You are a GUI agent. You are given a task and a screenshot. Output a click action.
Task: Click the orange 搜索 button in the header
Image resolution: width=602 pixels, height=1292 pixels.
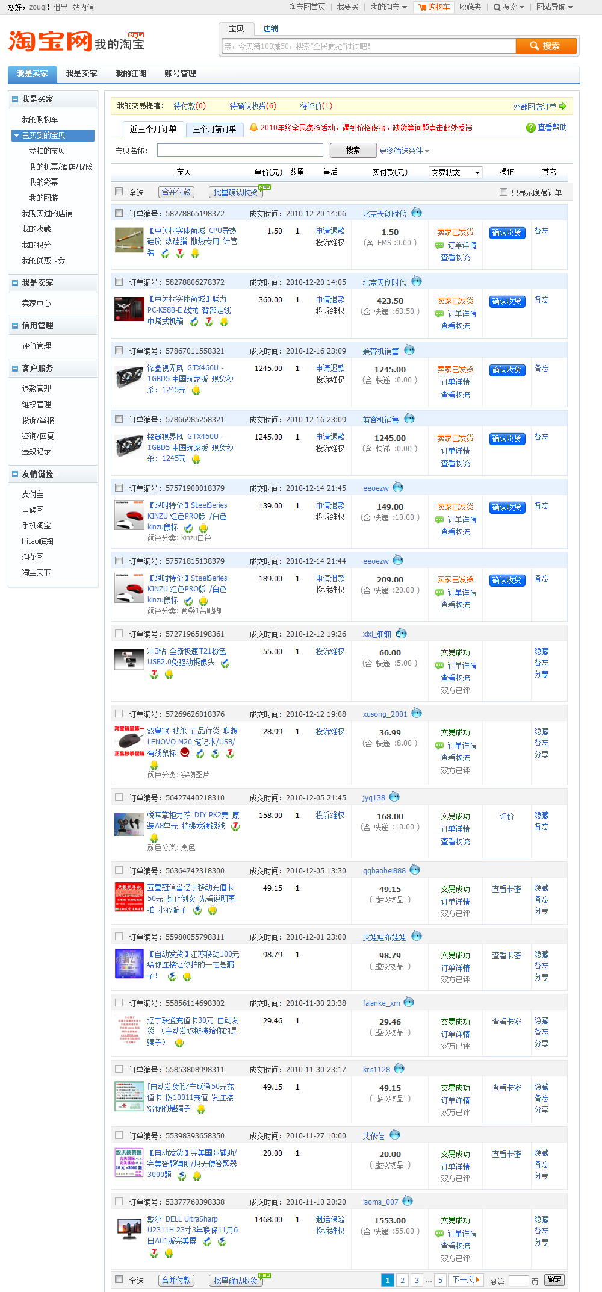coord(546,46)
